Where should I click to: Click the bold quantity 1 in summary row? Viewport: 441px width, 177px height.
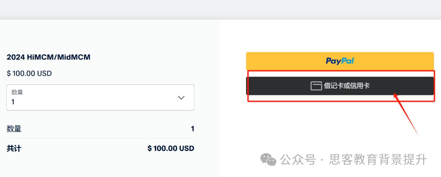pos(192,129)
